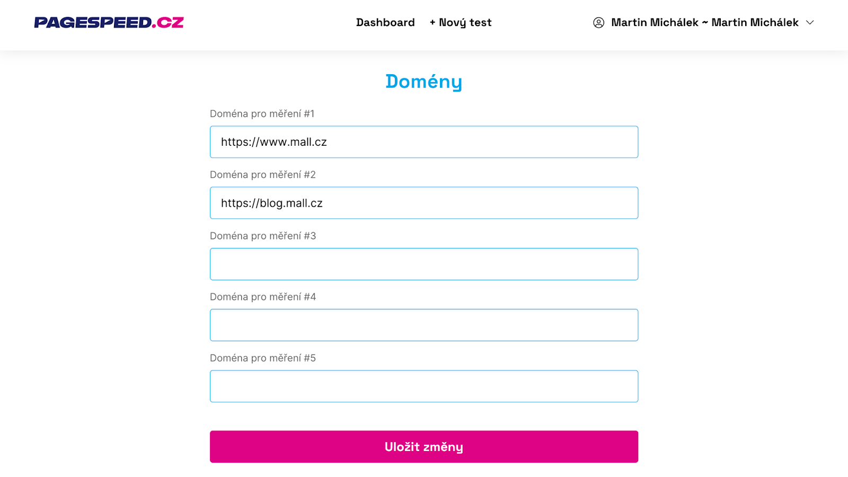The width and height of the screenshot is (848, 477).
Task: Expand the chevron next to the username
Action: pos(809,23)
